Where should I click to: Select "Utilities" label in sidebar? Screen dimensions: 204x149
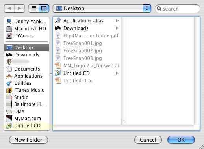pos(23,83)
